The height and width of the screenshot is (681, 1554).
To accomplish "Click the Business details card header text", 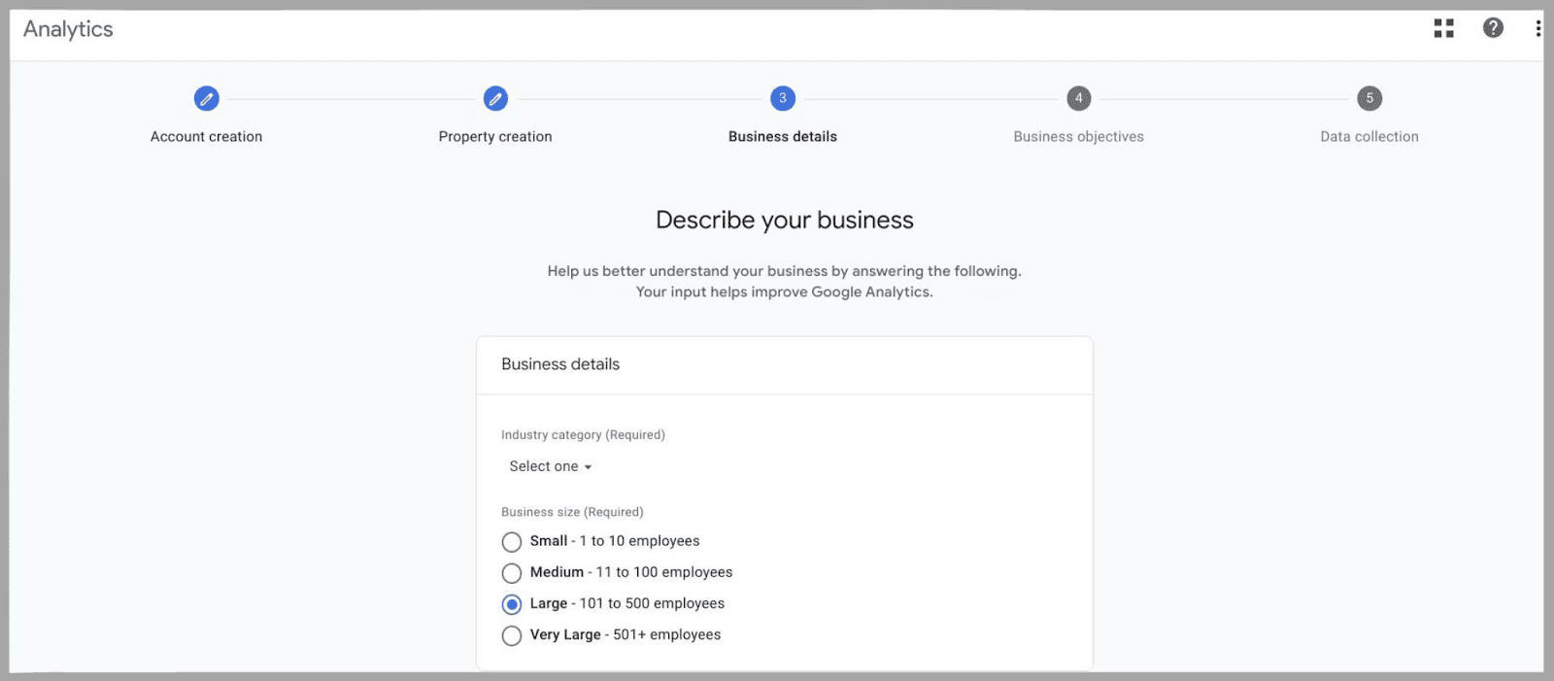I will pos(560,364).
